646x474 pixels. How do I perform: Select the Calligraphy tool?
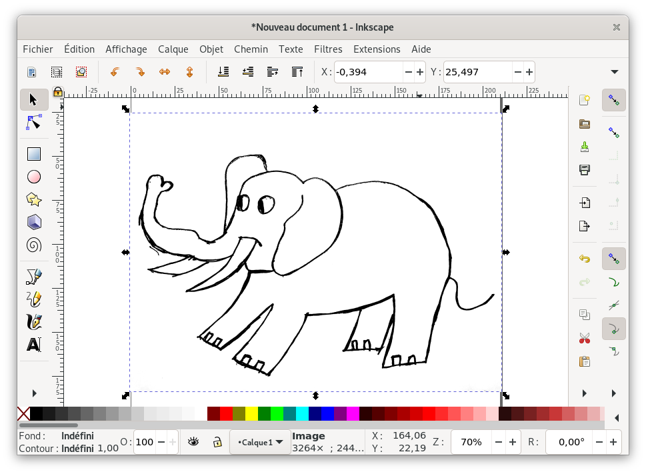[34, 322]
